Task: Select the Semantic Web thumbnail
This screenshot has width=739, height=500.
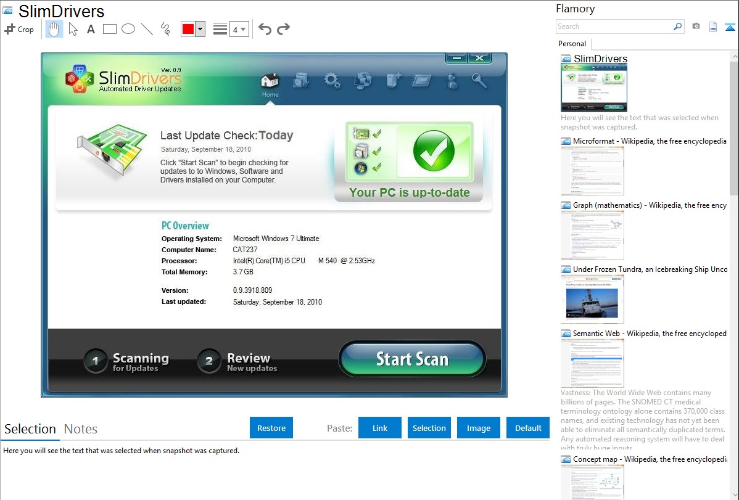Action: pos(592,363)
